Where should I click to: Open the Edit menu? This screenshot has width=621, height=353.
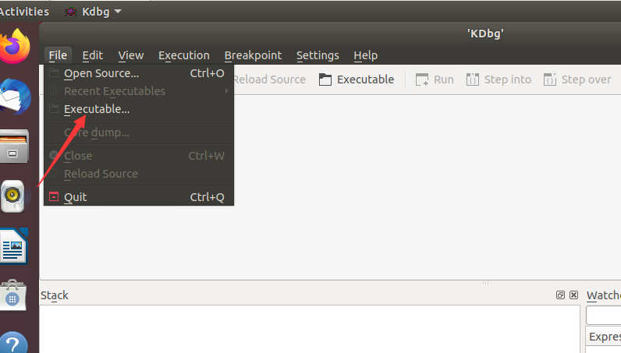[92, 55]
